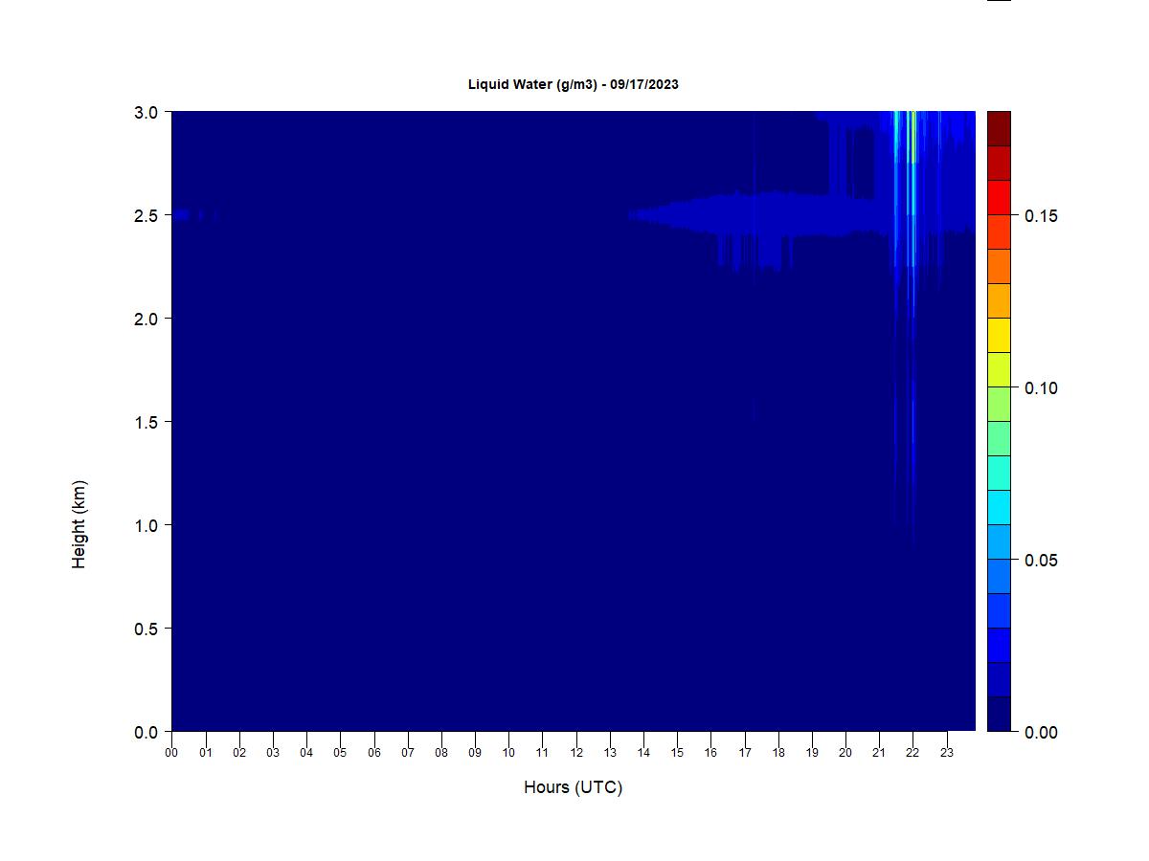Click the 0.05 colorbar label
Screen dimensions: 1149x861
coord(1041,560)
